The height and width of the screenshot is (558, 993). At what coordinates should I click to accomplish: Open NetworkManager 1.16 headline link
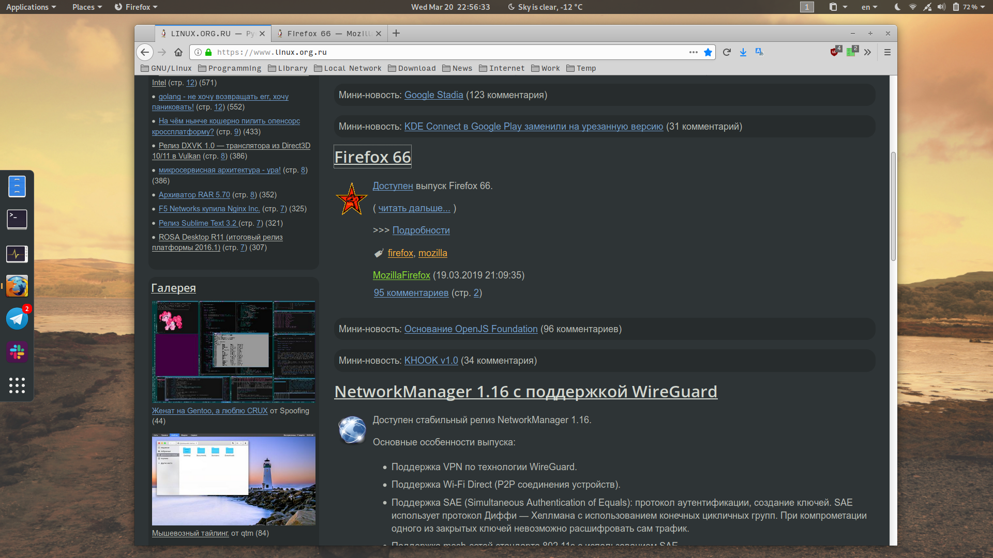pos(525,392)
